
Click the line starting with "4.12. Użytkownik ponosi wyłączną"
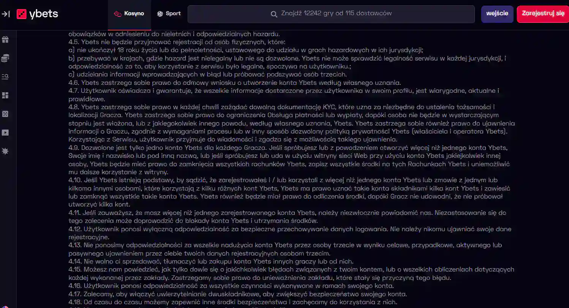pos(290,229)
